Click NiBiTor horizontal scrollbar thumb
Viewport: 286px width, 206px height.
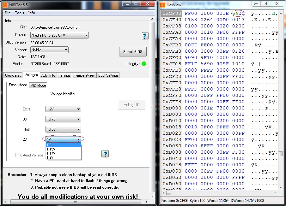pos(76,202)
